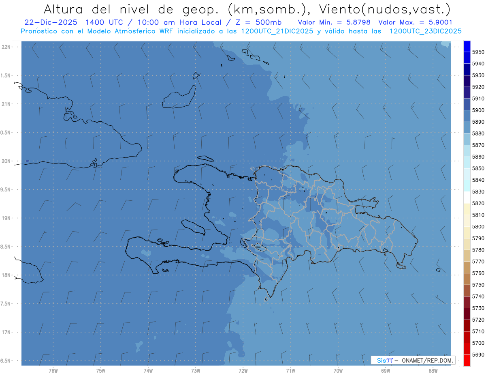
Task: Click the '17N' latitude label
Action: click(x=7, y=332)
